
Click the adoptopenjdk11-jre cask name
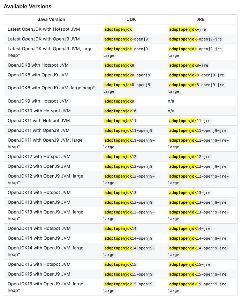(190, 121)
